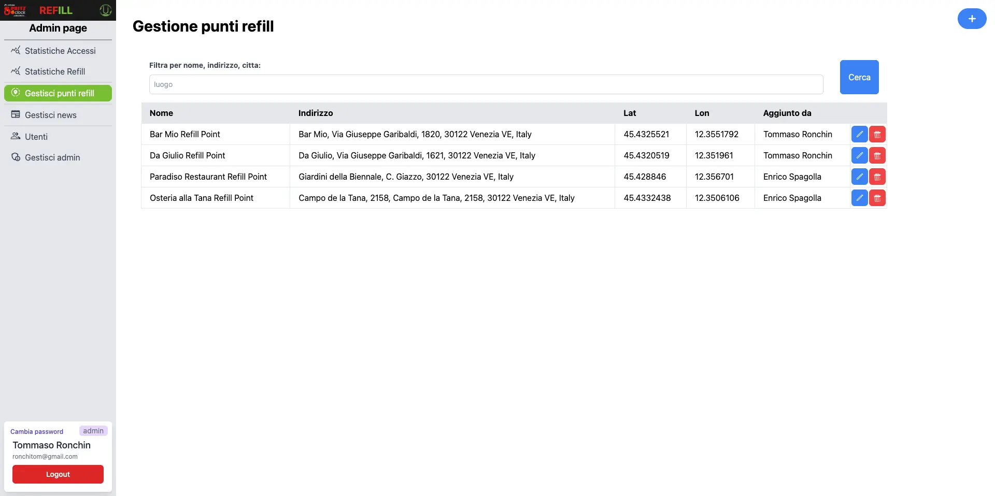Select the Statistiche Accessi chart icon

tap(16, 50)
